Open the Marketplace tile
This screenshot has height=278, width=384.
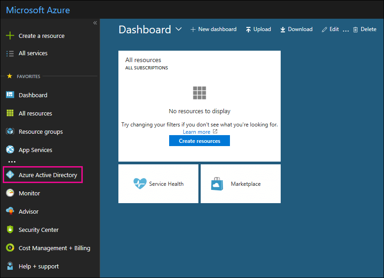coord(240,184)
